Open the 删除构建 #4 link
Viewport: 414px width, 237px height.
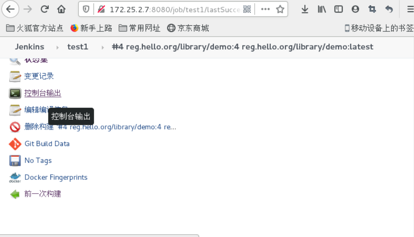100,127
